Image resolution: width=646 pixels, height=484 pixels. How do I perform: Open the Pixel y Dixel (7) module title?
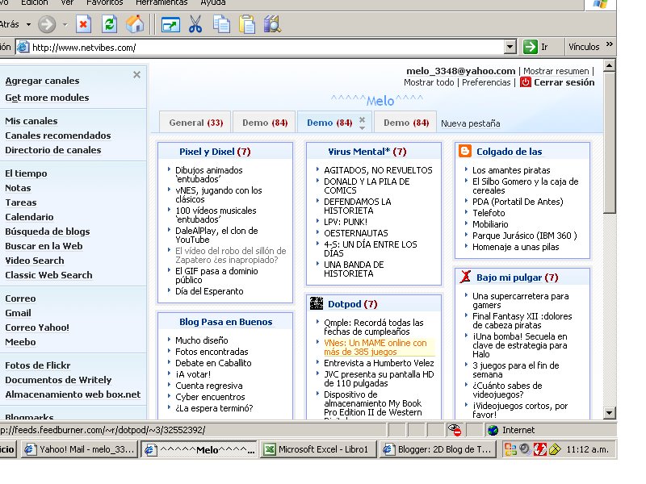(215, 152)
